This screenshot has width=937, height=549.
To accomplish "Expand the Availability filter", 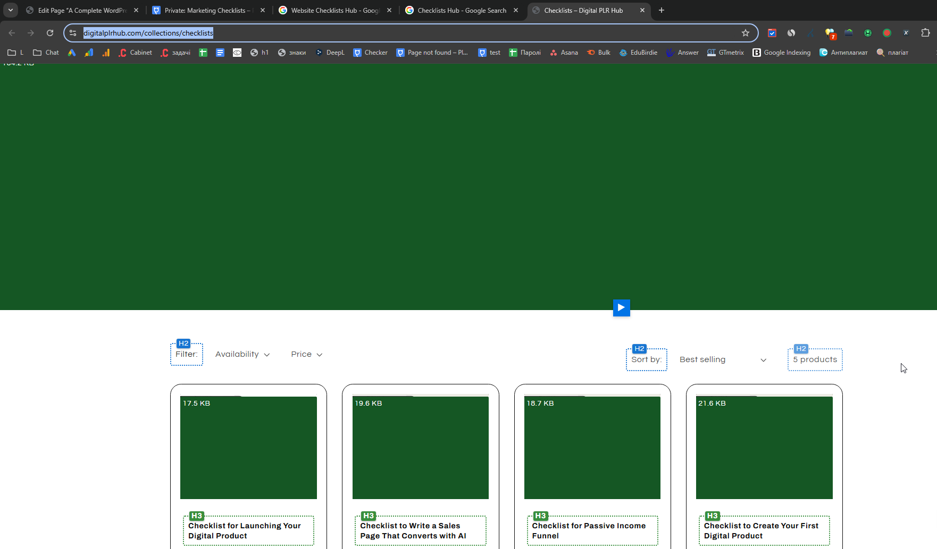I will [242, 354].
